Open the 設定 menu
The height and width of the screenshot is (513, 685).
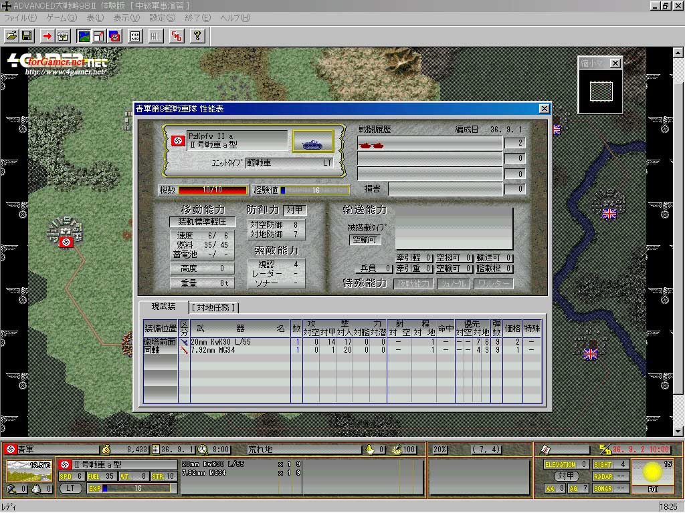[164, 18]
